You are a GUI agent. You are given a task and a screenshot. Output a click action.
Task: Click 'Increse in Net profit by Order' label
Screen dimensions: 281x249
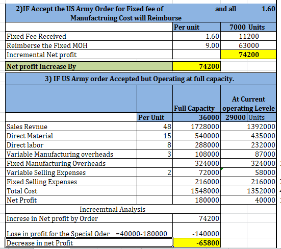tap(89, 218)
